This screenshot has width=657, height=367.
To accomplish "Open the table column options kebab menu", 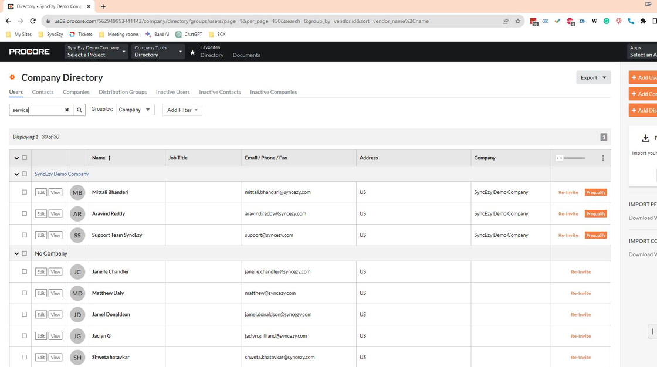I will [603, 158].
